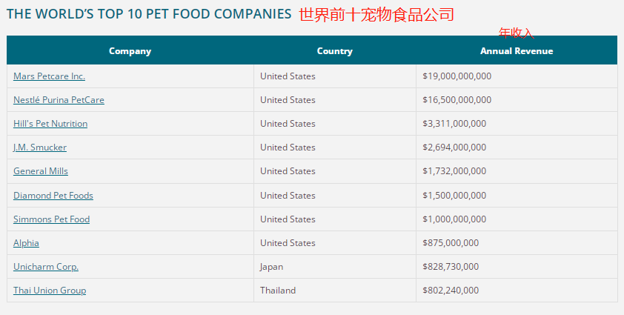Visit the Diamond Pet Foods link
The height and width of the screenshot is (315, 624).
pos(53,196)
